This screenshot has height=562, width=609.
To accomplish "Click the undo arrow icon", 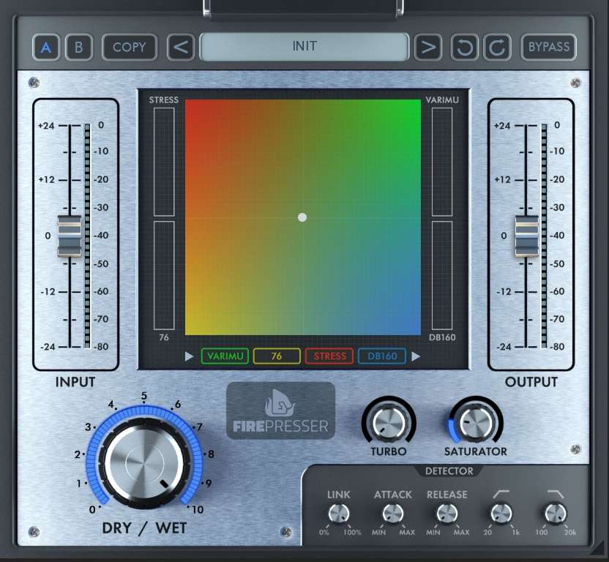I will (464, 48).
